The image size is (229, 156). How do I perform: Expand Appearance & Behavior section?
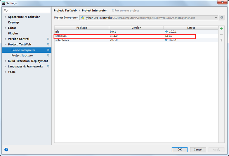coord(5,17)
